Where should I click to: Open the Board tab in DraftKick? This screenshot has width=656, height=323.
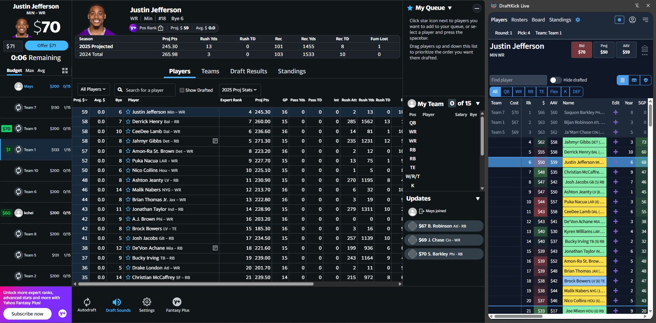coord(538,20)
